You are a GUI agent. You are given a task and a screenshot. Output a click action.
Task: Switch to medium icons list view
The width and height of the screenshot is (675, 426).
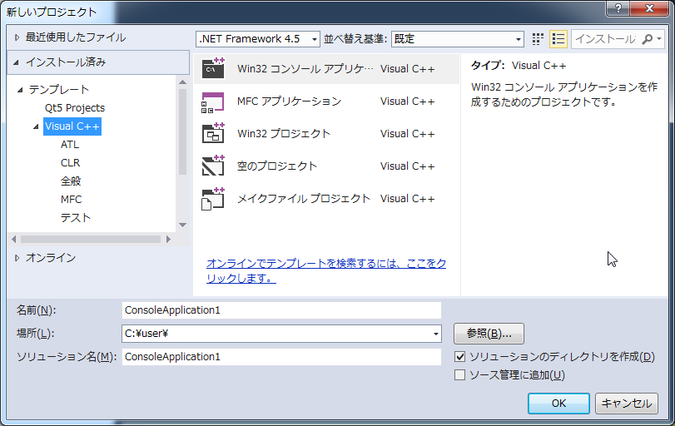[558, 39]
